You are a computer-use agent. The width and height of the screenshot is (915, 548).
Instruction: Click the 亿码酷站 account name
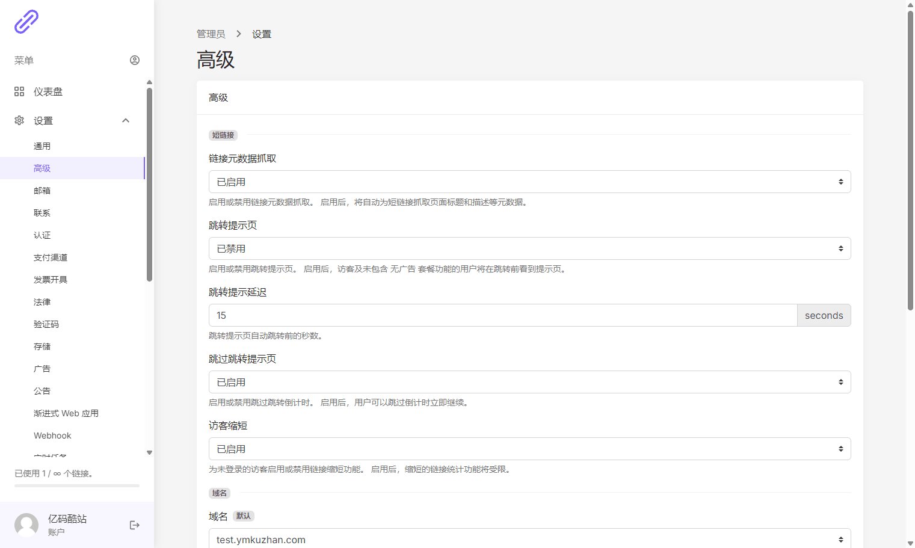pos(67,519)
